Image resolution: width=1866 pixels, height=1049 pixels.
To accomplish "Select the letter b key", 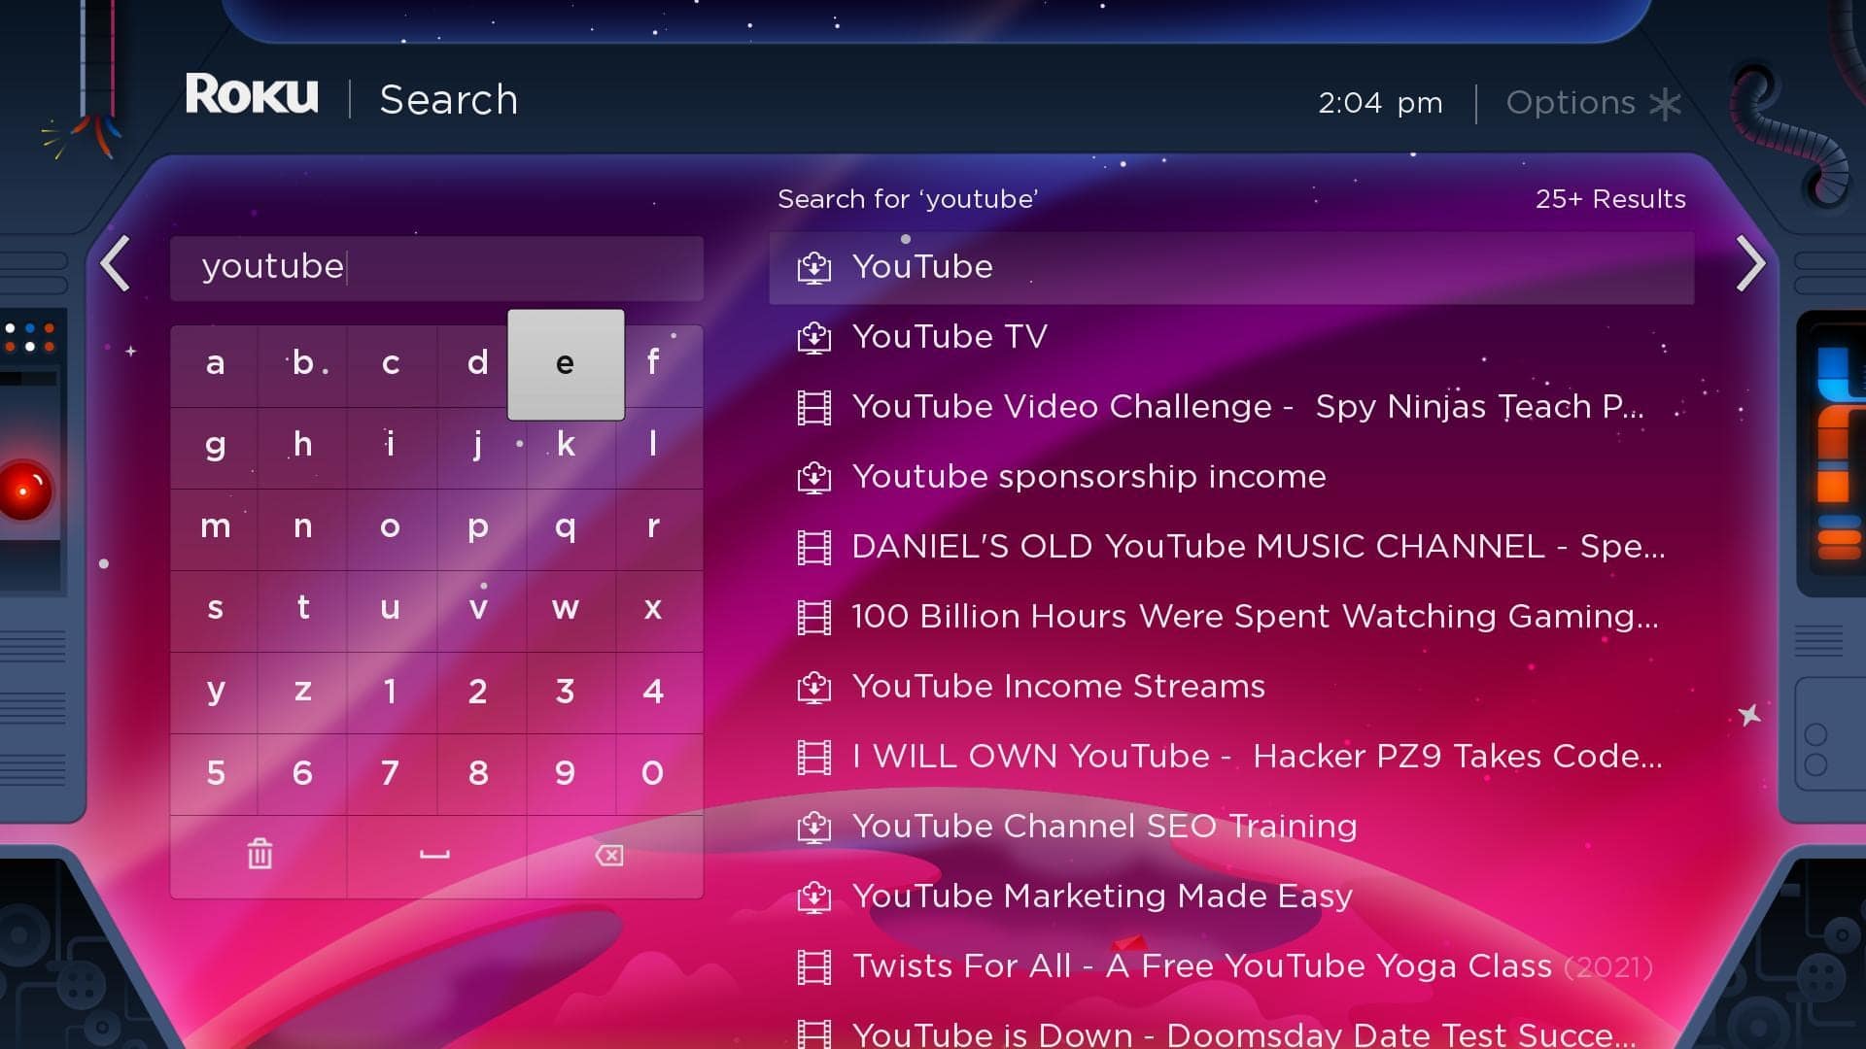I will pos(302,364).
